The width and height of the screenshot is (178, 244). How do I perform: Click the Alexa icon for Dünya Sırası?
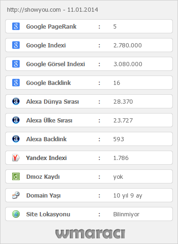coord(16,101)
